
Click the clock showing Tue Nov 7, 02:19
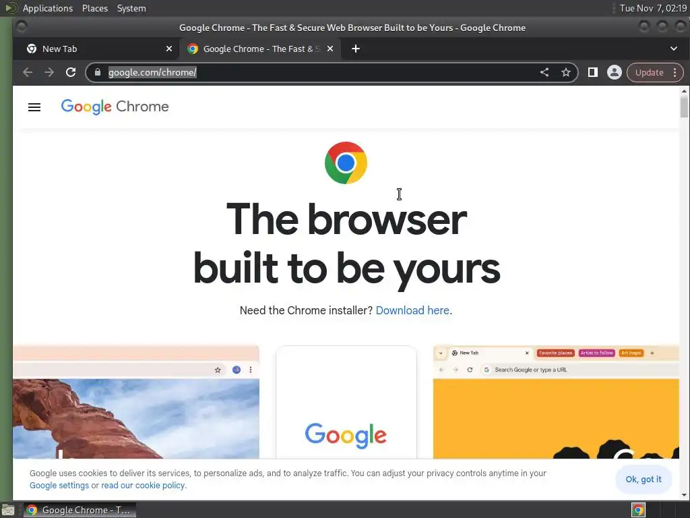coord(653,8)
